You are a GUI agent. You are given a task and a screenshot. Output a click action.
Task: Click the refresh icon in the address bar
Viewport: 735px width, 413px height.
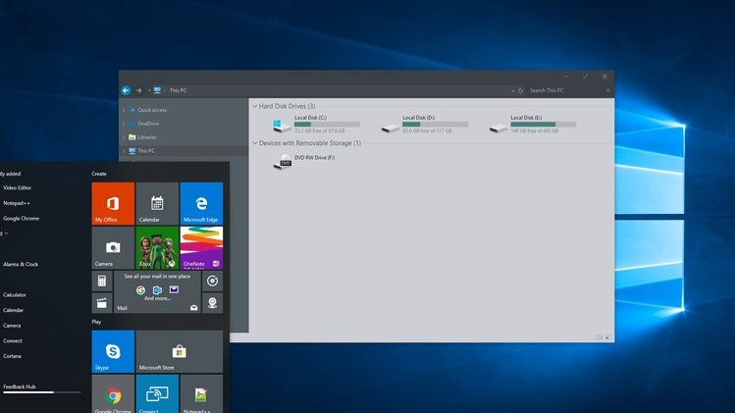pos(520,90)
